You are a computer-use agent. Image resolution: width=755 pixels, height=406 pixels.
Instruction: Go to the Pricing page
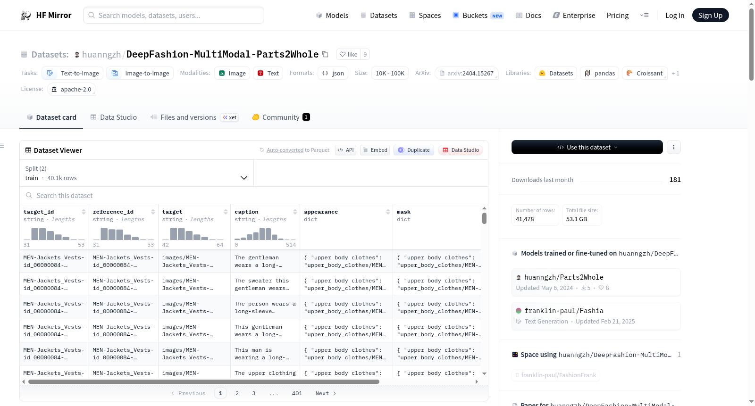coord(618,15)
